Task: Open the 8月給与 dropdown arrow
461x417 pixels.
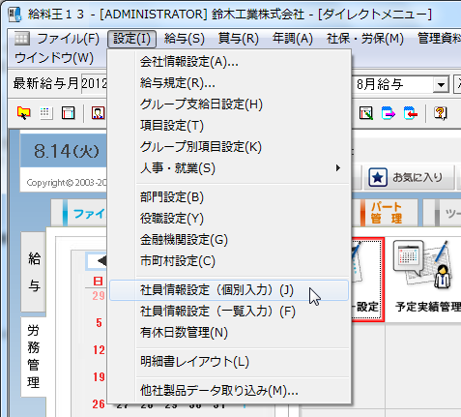Action: (441, 85)
